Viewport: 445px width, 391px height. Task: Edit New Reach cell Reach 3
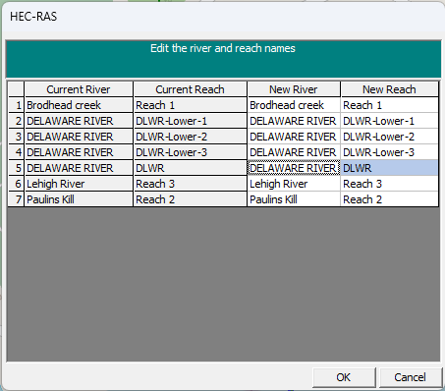[389, 184]
